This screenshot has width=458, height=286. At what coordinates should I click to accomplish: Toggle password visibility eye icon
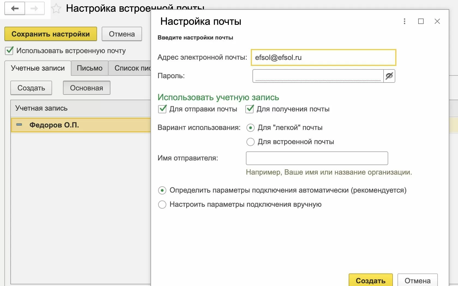[x=389, y=76]
